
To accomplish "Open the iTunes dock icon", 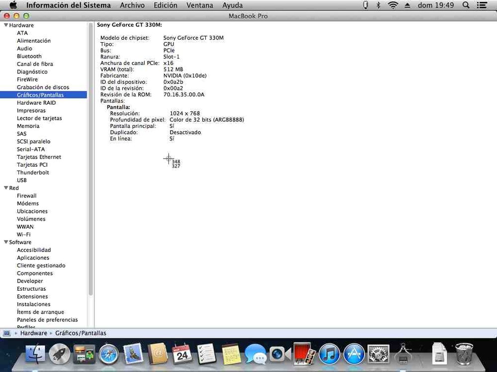I will (x=329, y=354).
